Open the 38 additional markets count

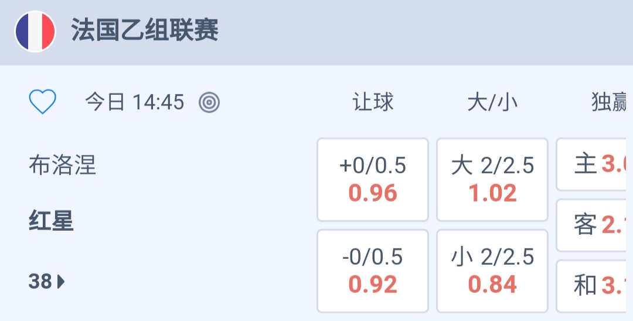[x=40, y=282]
